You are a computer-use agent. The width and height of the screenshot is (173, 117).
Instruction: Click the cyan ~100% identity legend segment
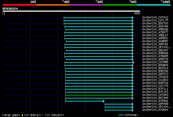154,5
